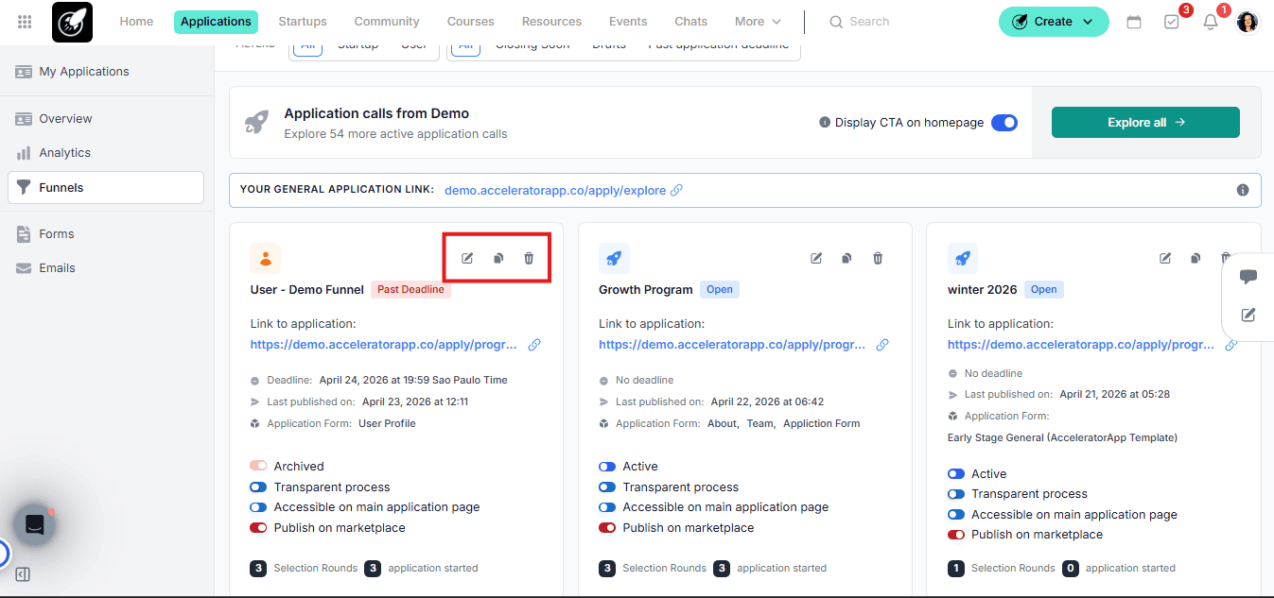Open the Resources tab
The height and width of the screenshot is (598, 1274).
tap(551, 22)
